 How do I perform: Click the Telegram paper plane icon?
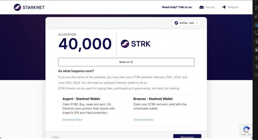coord(224,7)
